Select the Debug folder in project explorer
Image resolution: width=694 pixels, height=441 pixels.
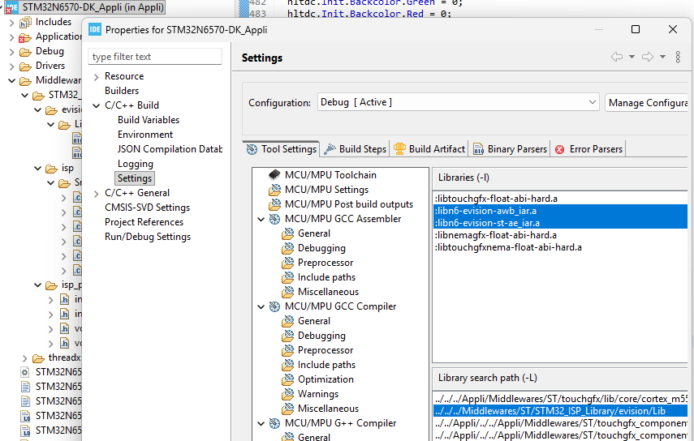point(50,51)
